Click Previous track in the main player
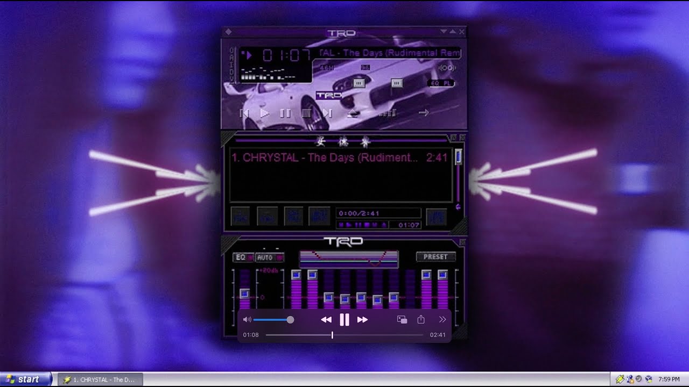The height and width of the screenshot is (387, 689). (244, 113)
